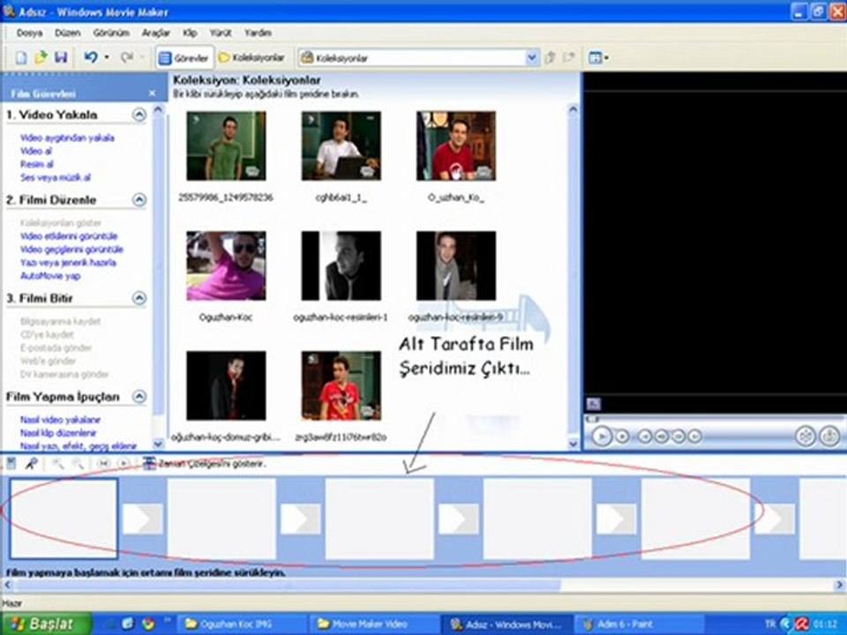Click the narrate timeline microphone icon
Screen dimensions: 847x635
pyautogui.click(x=32, y=463)
